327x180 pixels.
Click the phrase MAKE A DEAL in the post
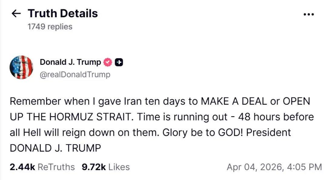[236, 101]
